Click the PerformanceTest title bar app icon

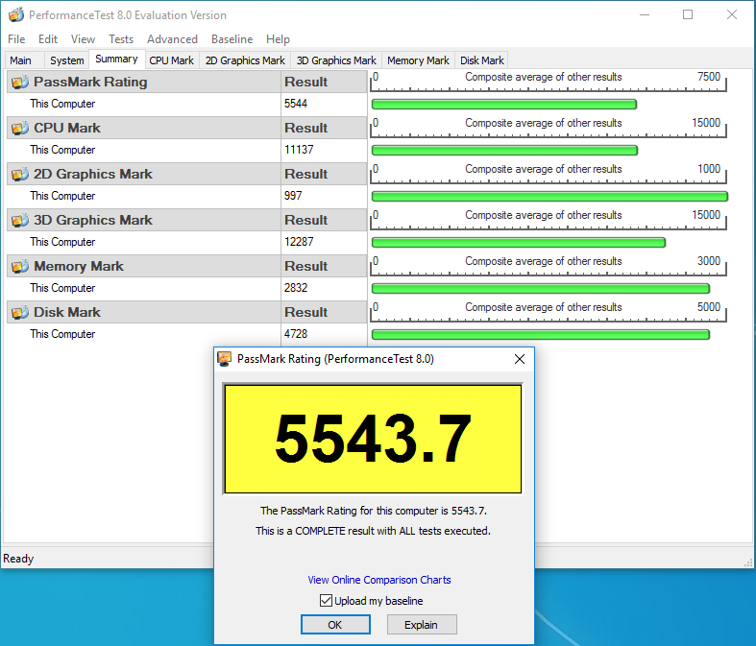click(16, 15)
